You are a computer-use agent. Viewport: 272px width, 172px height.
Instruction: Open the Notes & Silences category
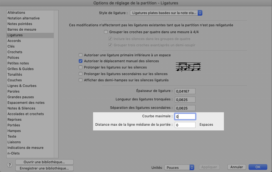point(21,108)
